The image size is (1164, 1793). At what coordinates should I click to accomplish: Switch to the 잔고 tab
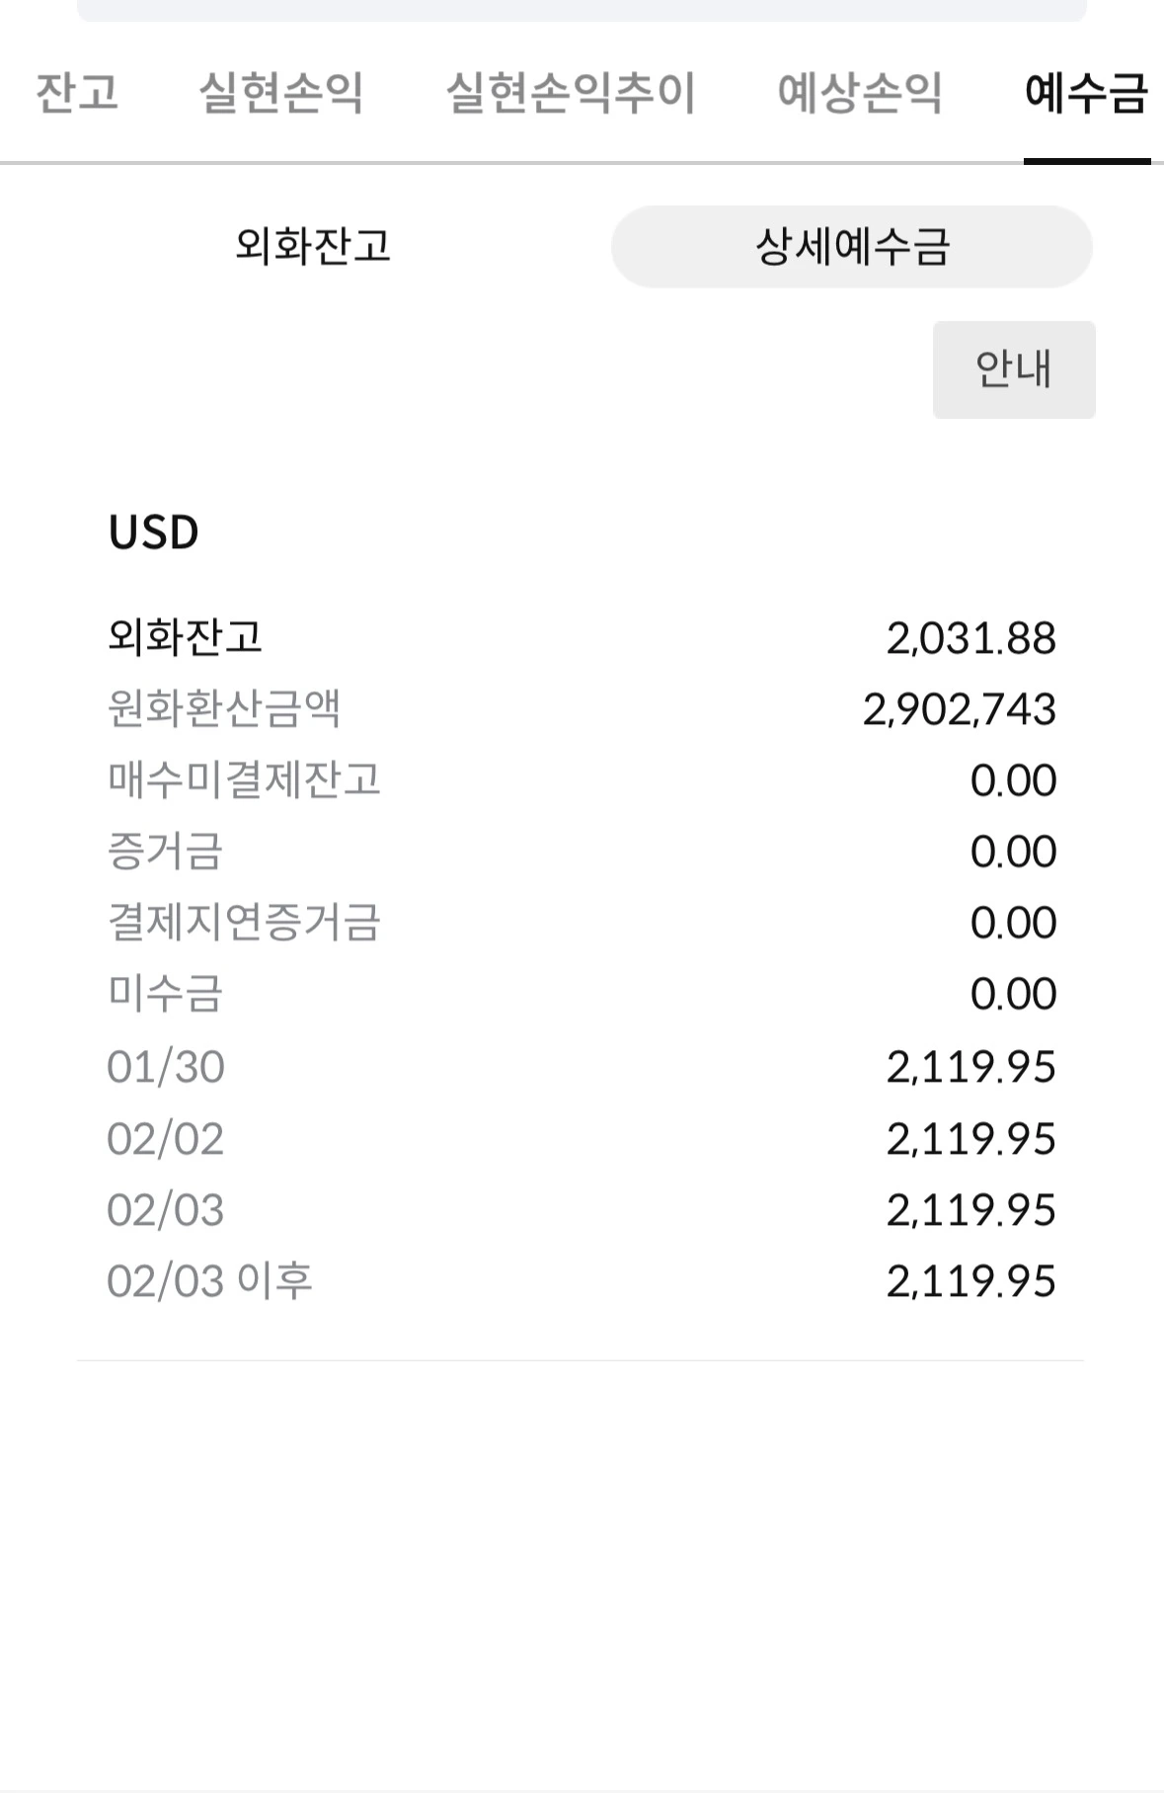tap(77, 93)
